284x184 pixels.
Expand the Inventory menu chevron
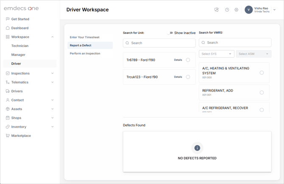pyautogui.click(x=52, y=127)
